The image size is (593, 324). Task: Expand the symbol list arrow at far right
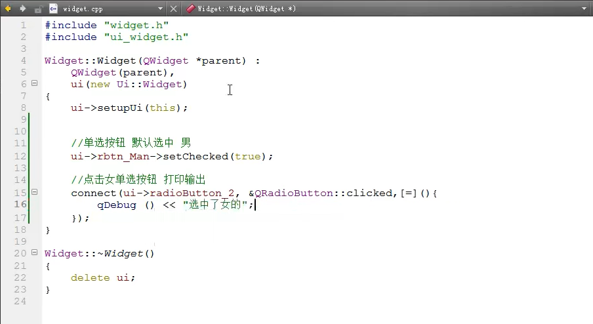point(584,9)
